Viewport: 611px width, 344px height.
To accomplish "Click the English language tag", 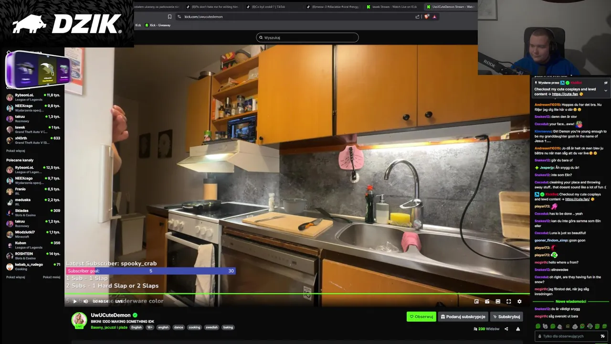I will click(137, 327).
